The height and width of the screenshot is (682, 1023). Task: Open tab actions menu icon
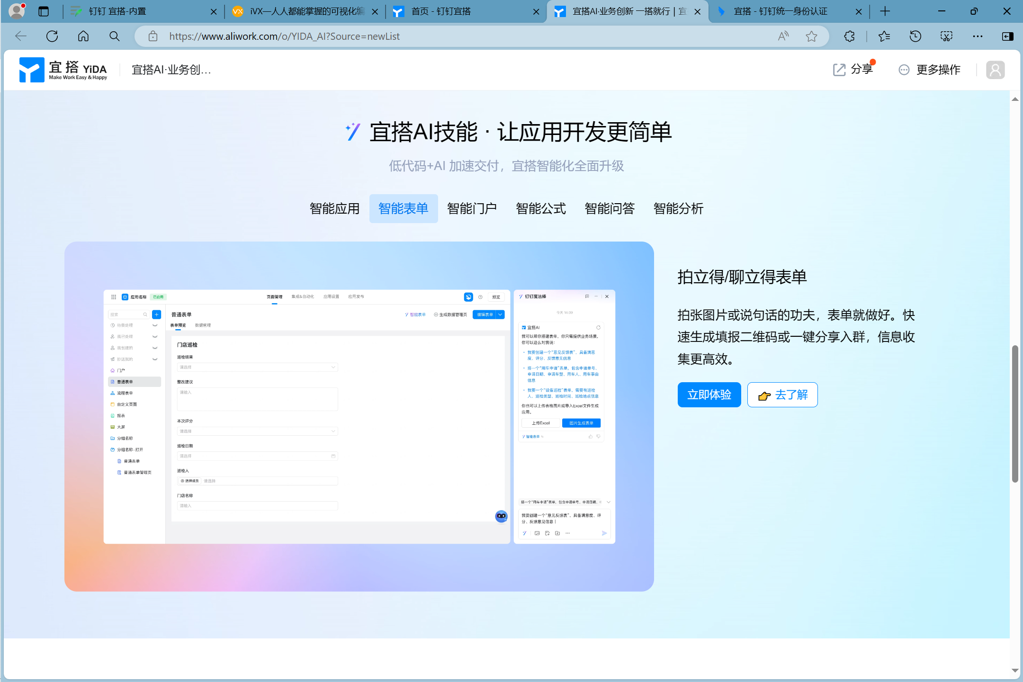(x=44, y=11)
